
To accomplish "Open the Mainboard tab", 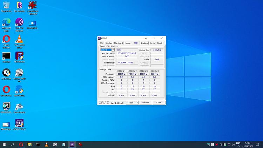I will [119, 43].
